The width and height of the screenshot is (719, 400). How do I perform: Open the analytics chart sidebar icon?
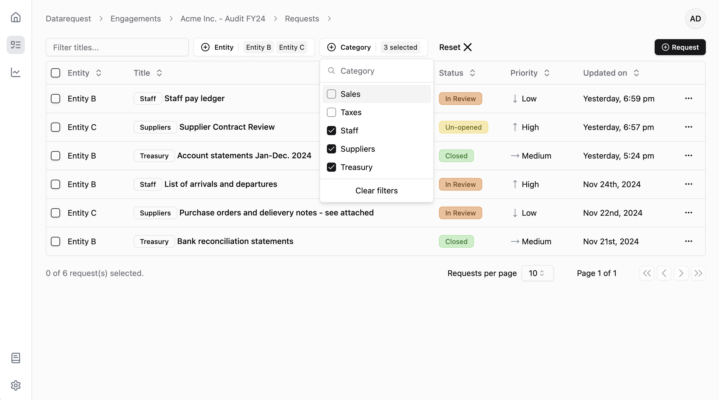pos(16,72)
